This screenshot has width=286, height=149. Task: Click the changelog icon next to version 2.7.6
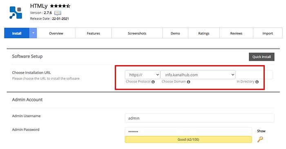coord(58,13)
